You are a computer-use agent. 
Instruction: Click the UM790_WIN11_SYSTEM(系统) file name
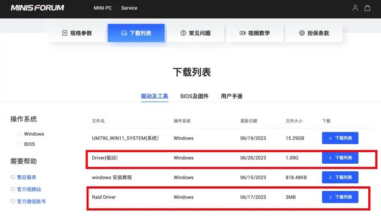click(x=125, y=138)
